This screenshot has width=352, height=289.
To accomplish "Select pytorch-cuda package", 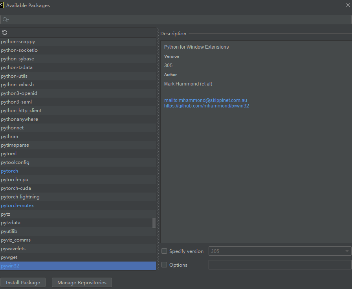I will 78,188.
